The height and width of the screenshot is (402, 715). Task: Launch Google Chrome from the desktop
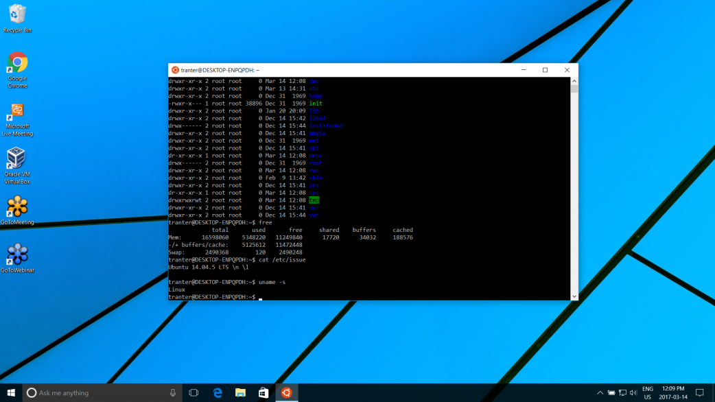tap(17, 64)
